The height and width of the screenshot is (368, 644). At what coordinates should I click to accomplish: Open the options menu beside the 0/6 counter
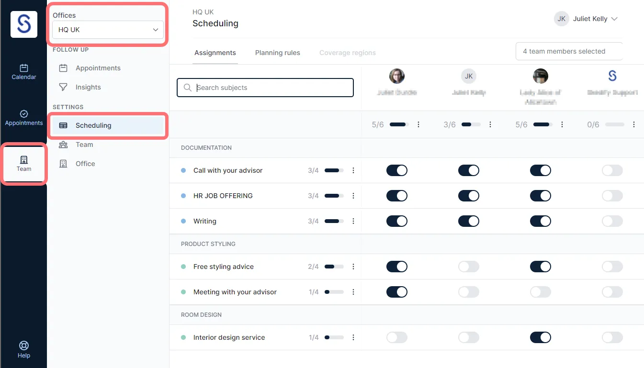point(634,124)
